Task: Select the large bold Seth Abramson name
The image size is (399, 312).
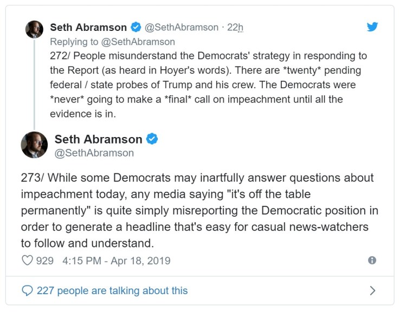Action: (98, 139)
